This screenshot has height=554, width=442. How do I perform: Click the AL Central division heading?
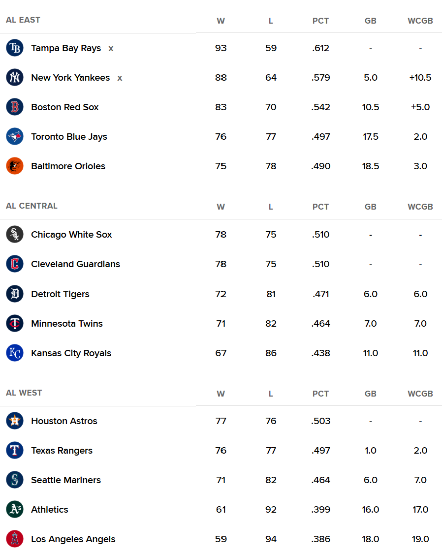(32, 206)
